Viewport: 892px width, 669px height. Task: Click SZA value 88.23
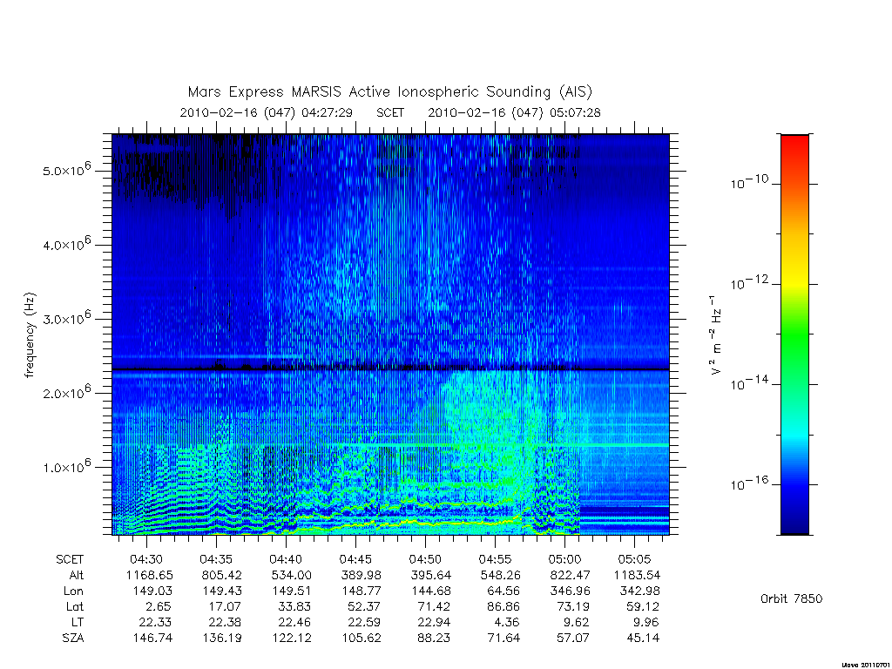pos(434,639)
